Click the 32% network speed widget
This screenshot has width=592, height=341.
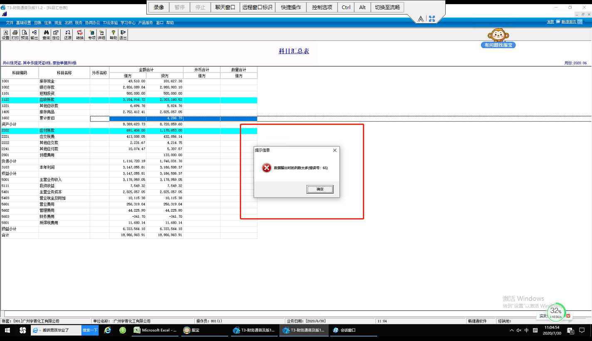pyautogui.click(x=556, y=312)
